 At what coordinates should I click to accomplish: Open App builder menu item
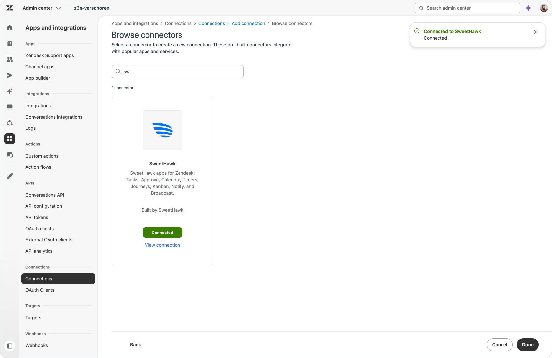[x=38, y=78]
